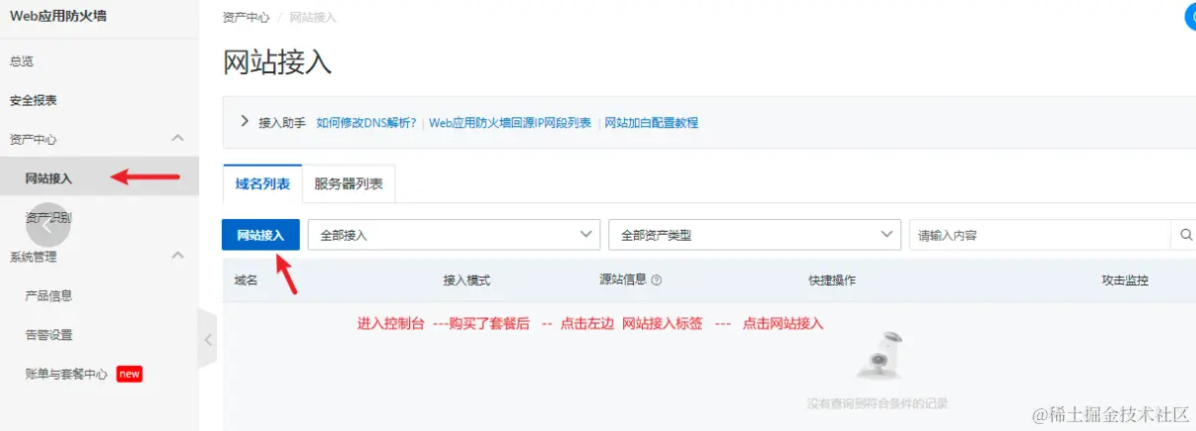Click the 接入模式 column header

tap(466, 280)
